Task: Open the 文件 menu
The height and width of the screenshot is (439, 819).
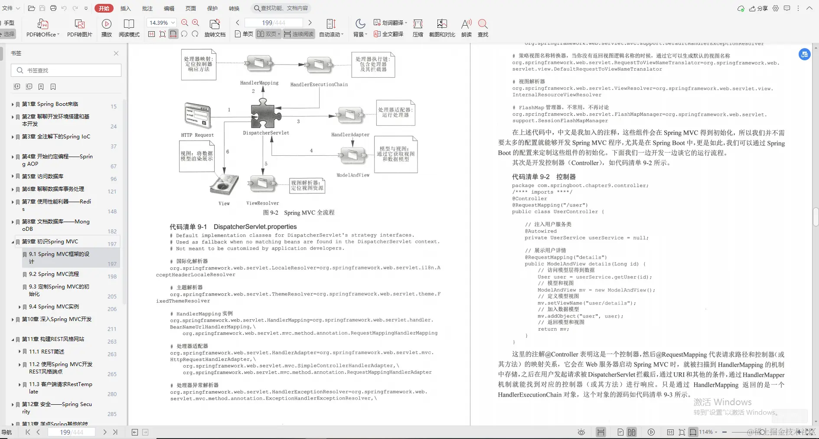Action: (x=8, y=8)
